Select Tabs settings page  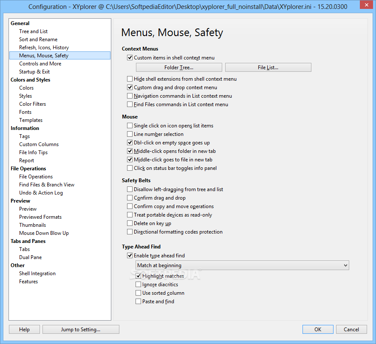coord(25,249)
